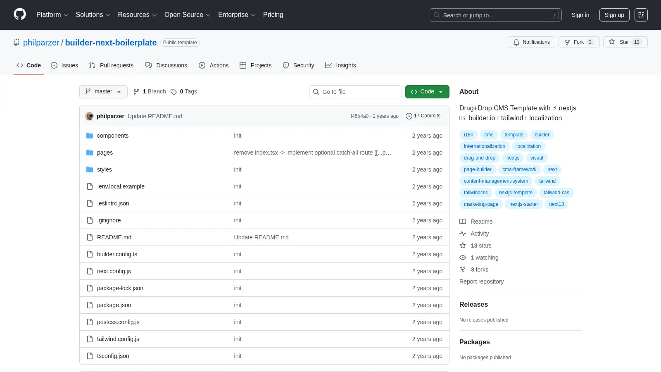Click the stars icon in About
The image size is (661, 372).
(463, 246)
